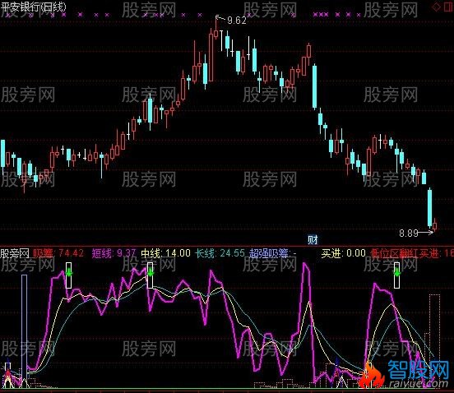Click the 超强吸筹 indicator label
Screen dimensions: 454x393
269,253
